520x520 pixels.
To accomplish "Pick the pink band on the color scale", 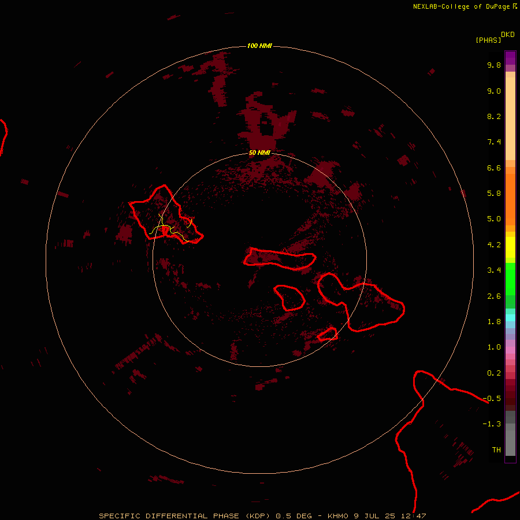I will (510, 350).
